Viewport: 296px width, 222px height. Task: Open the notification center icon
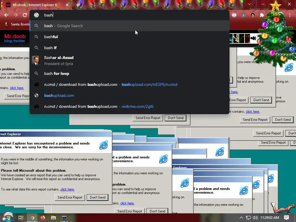pos(286,218)
